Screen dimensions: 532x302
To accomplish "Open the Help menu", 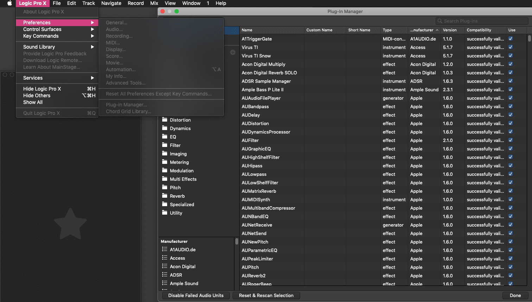I will 221,3.
